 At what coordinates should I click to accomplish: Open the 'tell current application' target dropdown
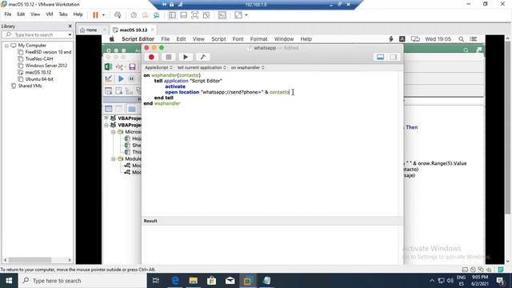point(202,67)
